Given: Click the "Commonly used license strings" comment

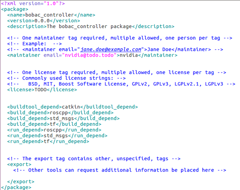Looking at the screenshot, I should [66, 78].
